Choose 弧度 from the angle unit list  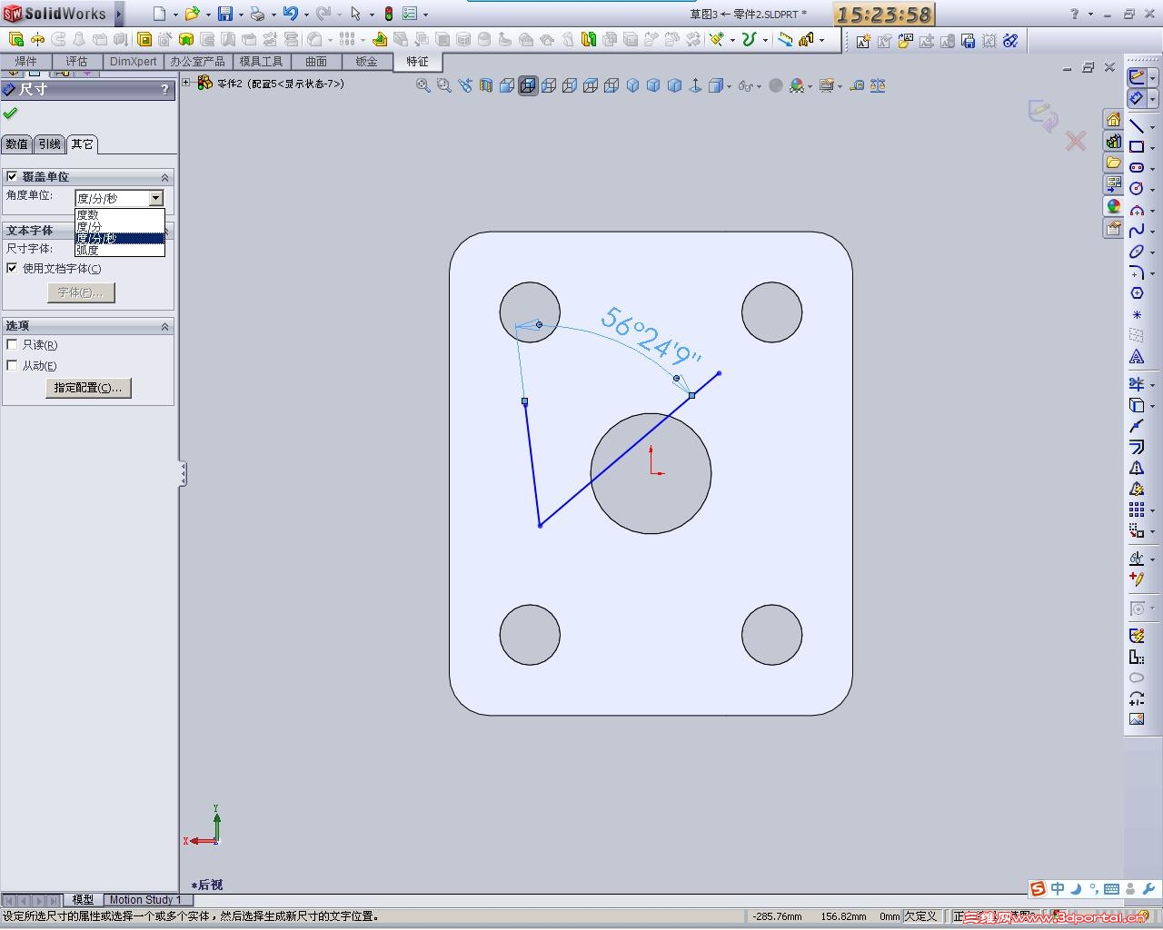[120, 250]
